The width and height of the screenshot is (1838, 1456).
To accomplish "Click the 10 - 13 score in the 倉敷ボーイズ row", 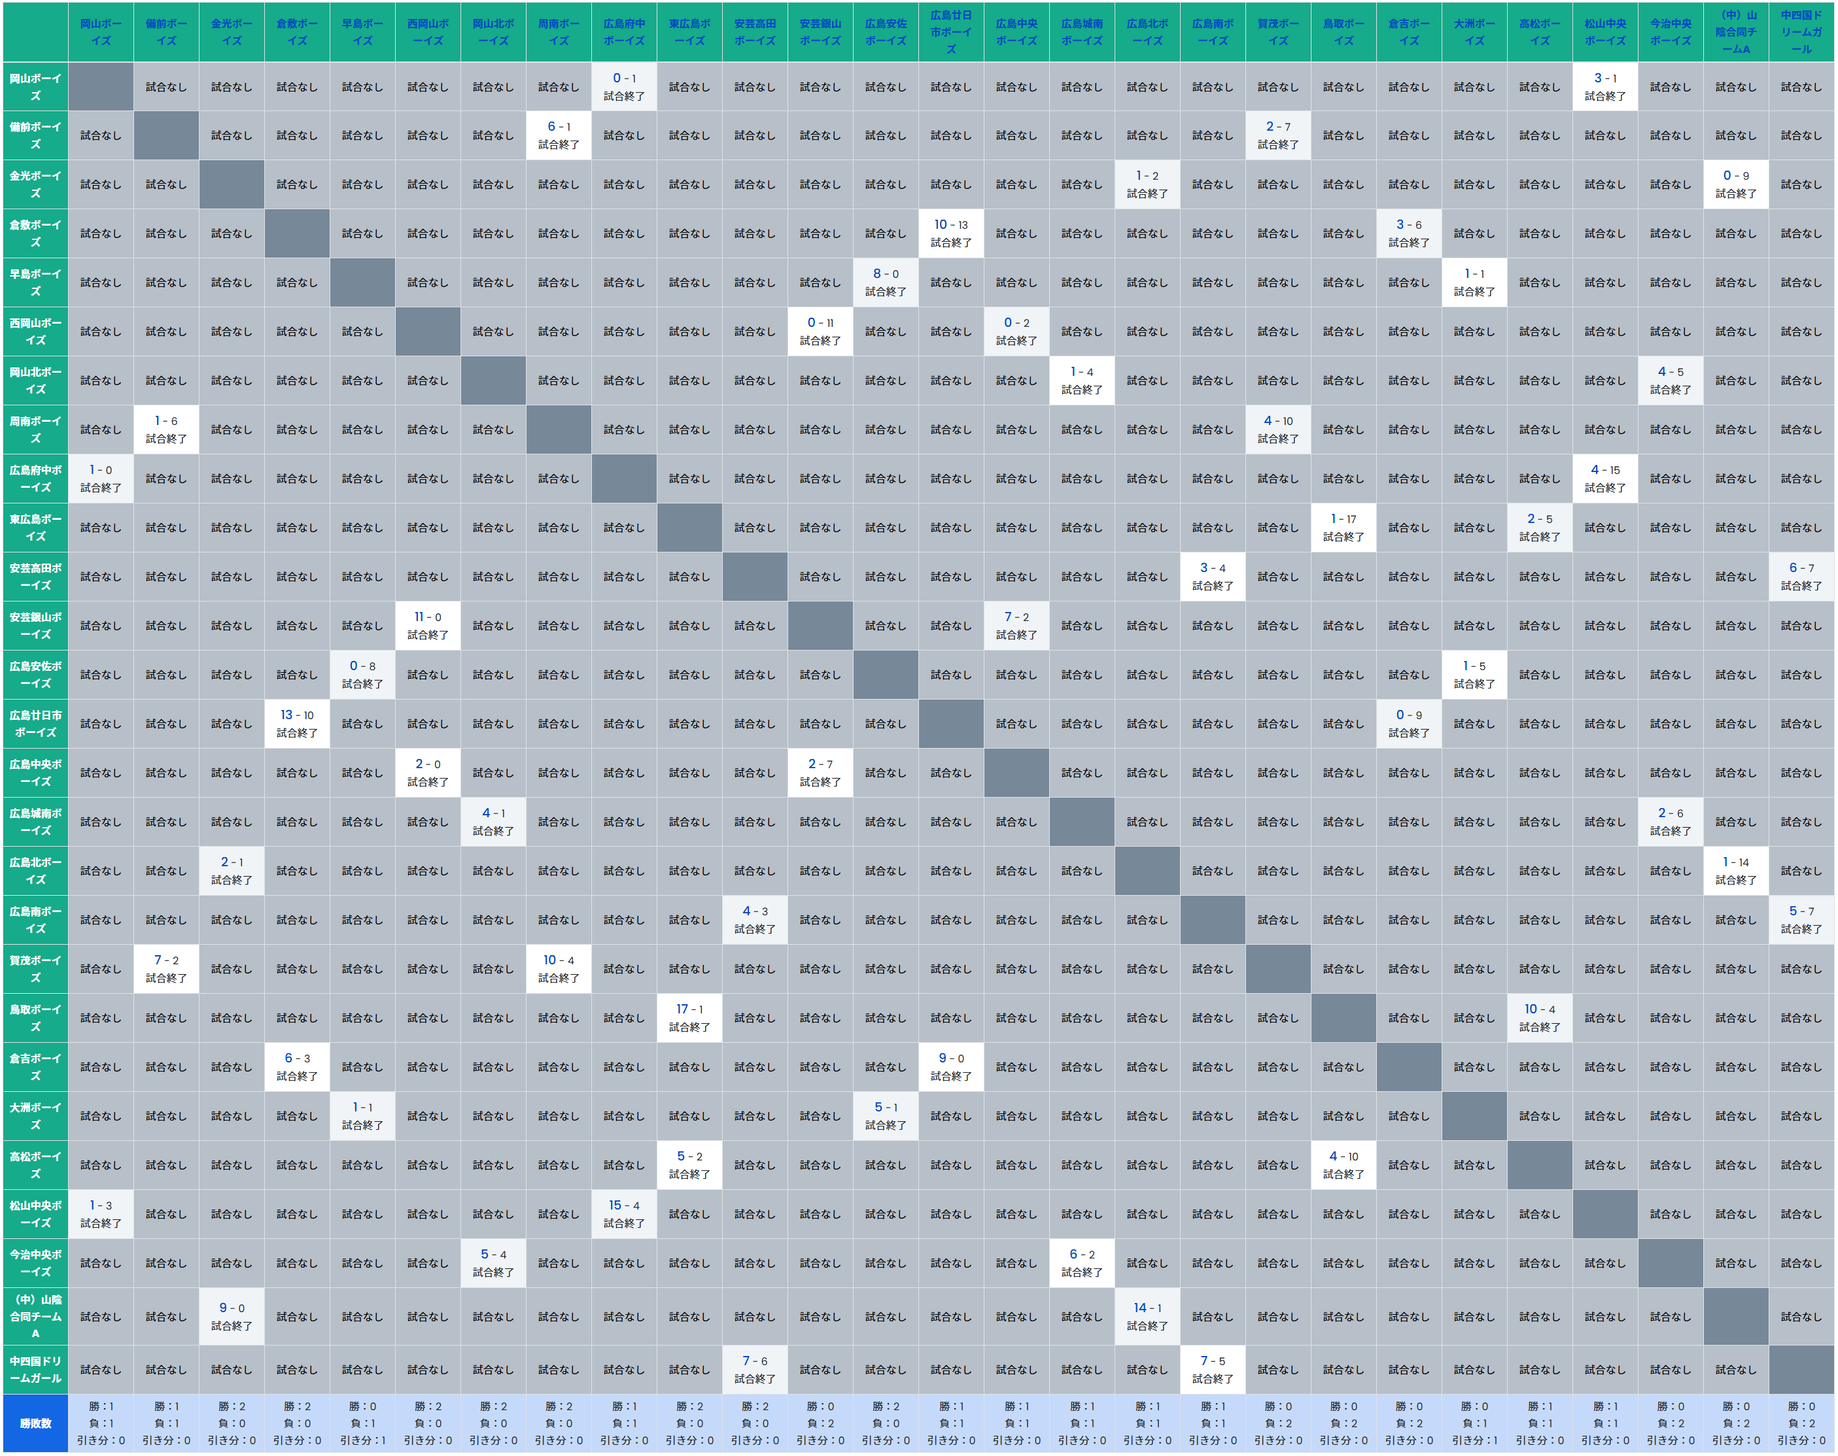I will [950, 225].
